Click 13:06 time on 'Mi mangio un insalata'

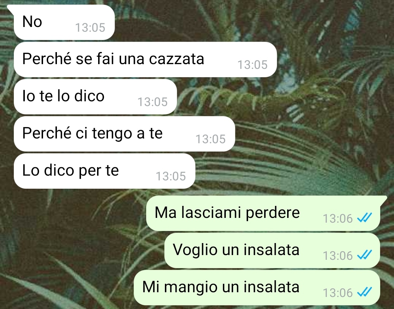click(338, 293)
